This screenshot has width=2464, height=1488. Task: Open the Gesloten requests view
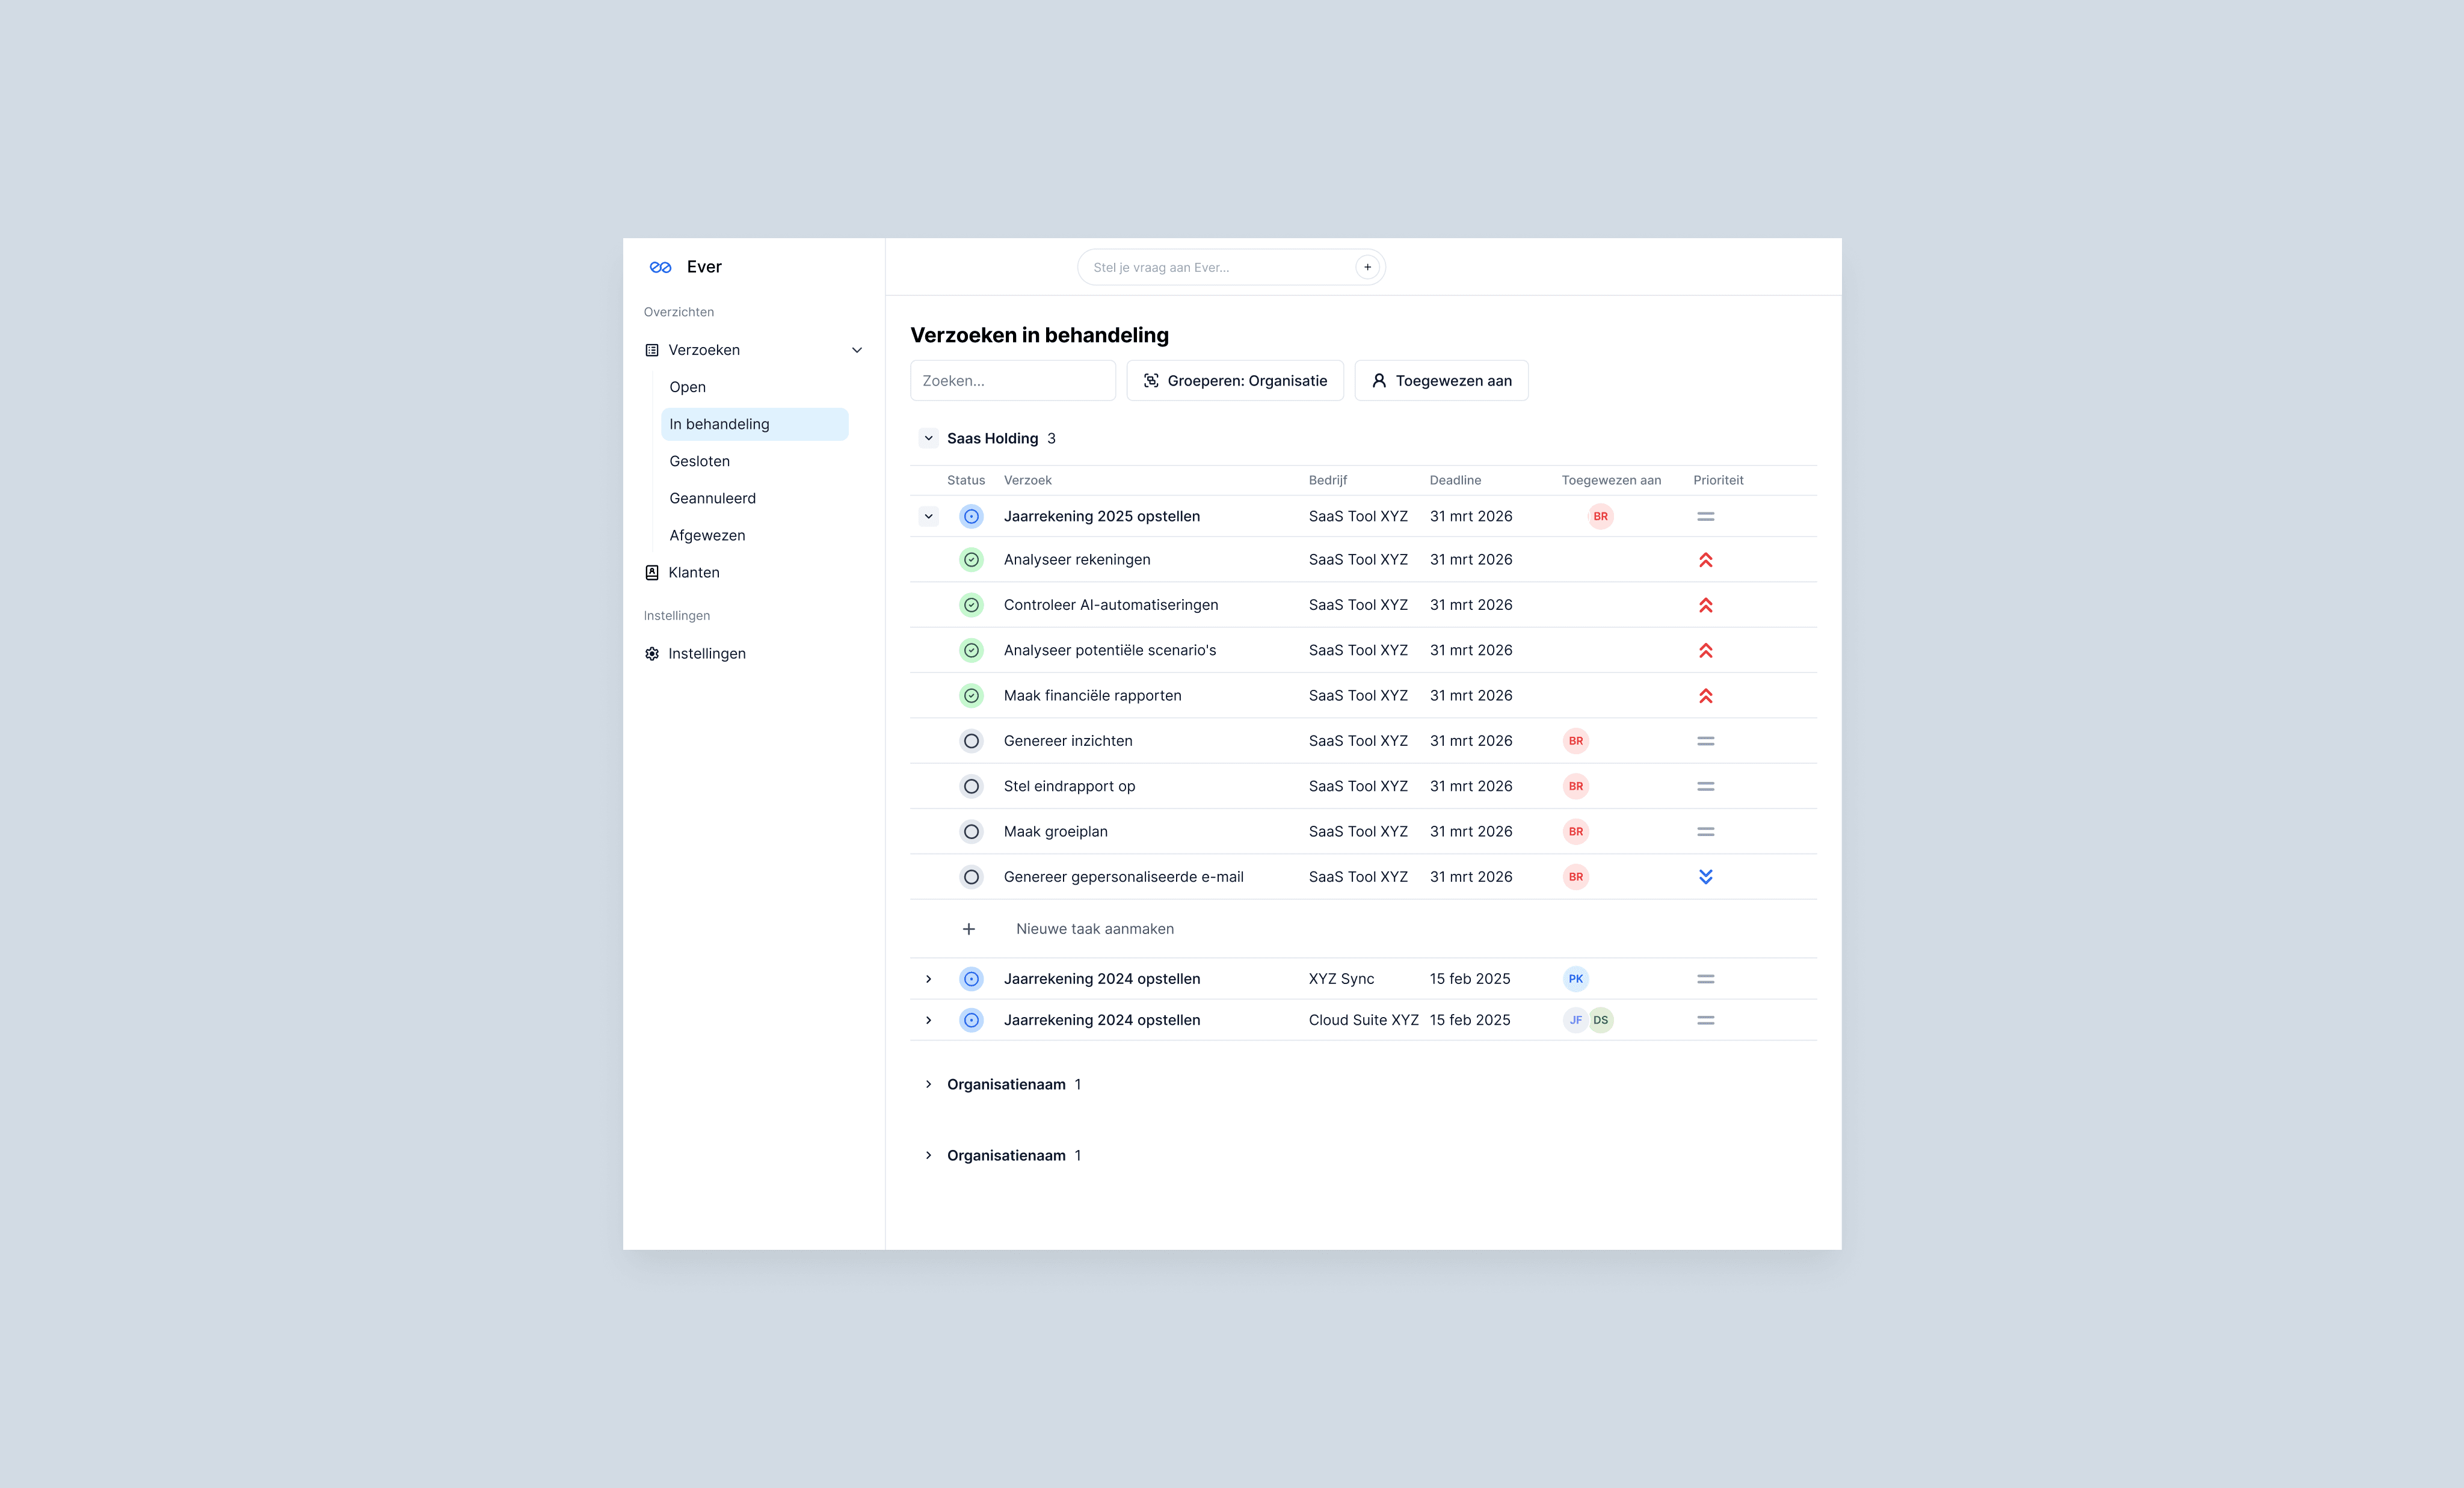(699, 461)
